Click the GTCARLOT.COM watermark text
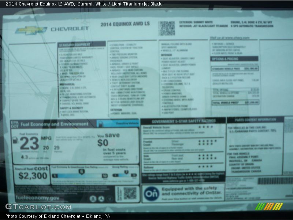Image resolution: width=293 pixels, height=220 pixels. tap(38, 207)
